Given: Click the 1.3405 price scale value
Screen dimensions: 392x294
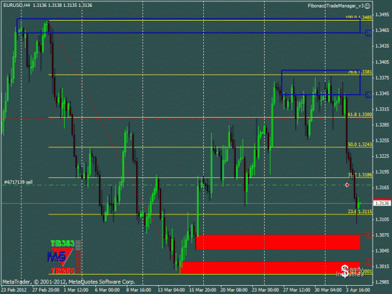Looking at the screenshot, I should click(x=382, y=62).
